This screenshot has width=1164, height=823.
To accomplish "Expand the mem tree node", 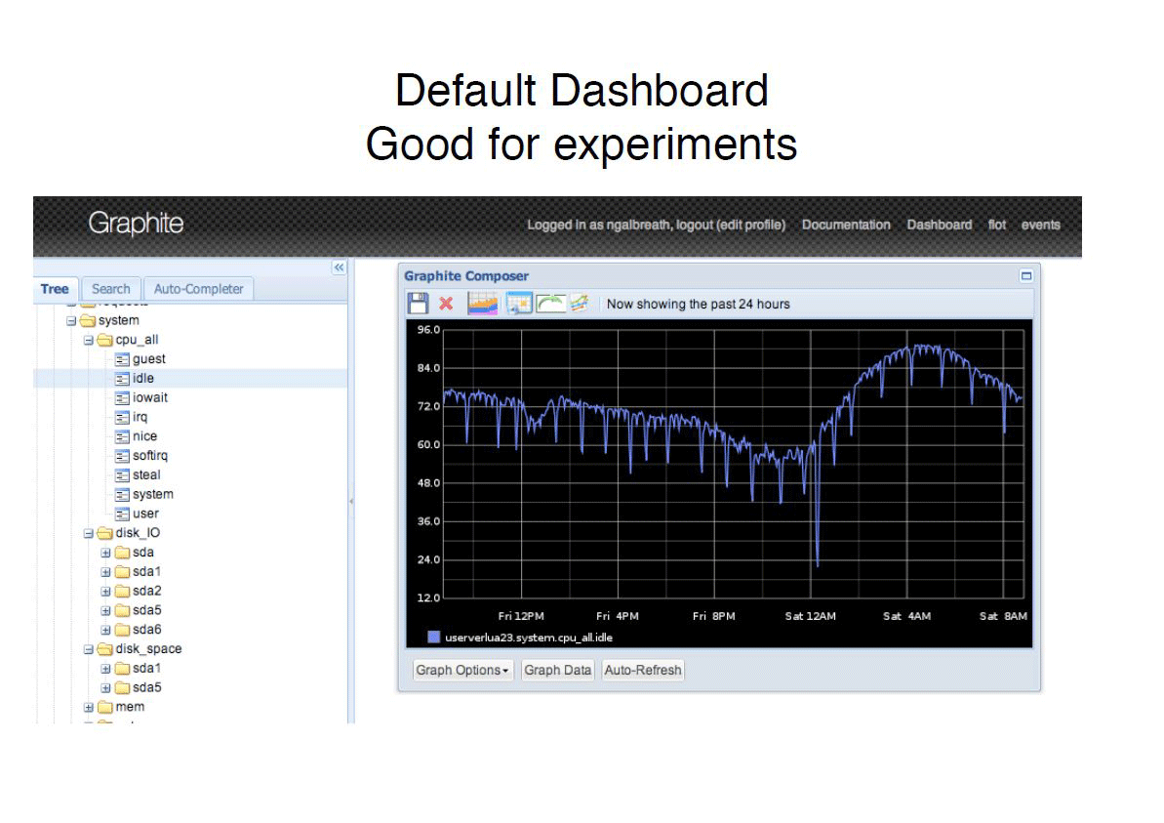I will (x=89, y=707).
